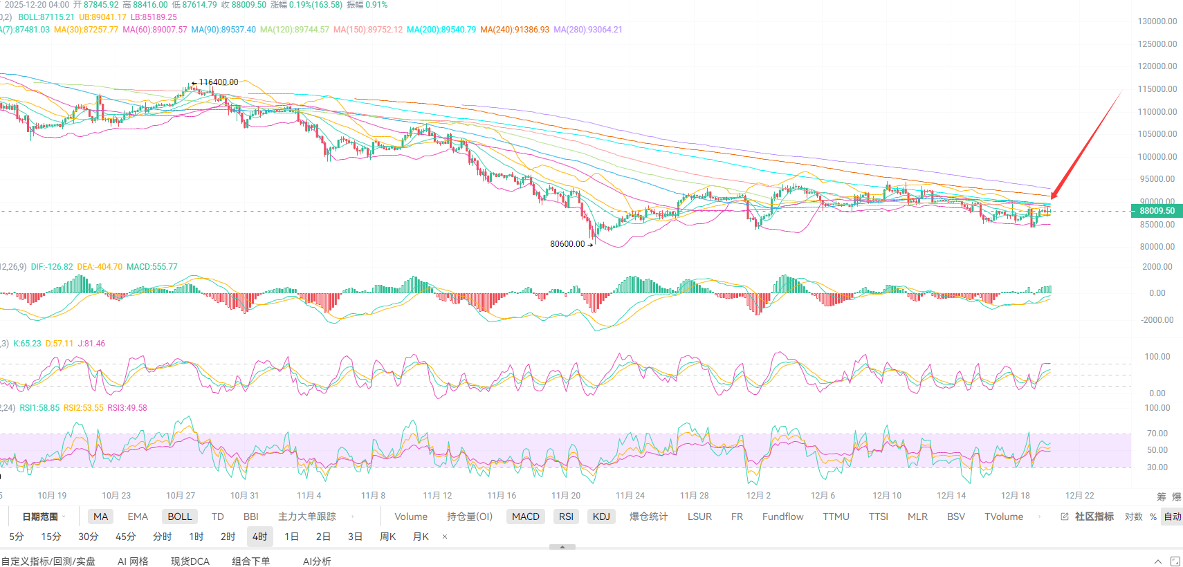The height and width of the screenshot is (567, 1183).
Task: Enable 对数 logarithmic scale
Action: 1133,517
